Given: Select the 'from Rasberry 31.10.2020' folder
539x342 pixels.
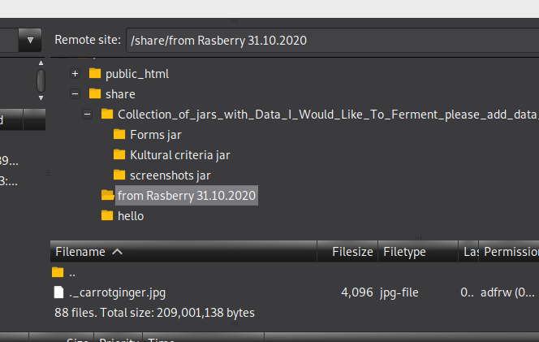Looking at the screenshot, I should [x=187, y=196].
